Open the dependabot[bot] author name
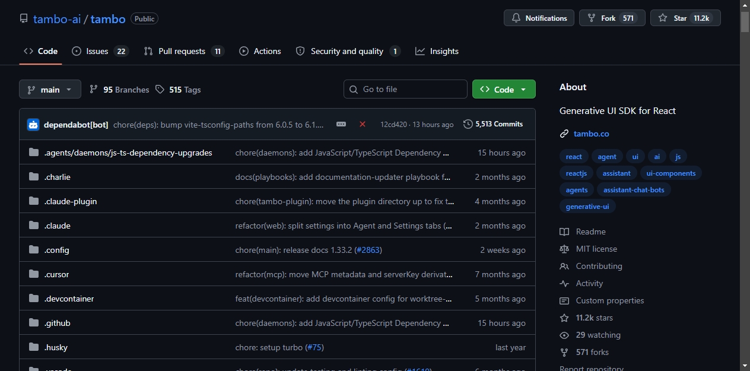Viewport: 750px width, 371px height. point(76,125)
